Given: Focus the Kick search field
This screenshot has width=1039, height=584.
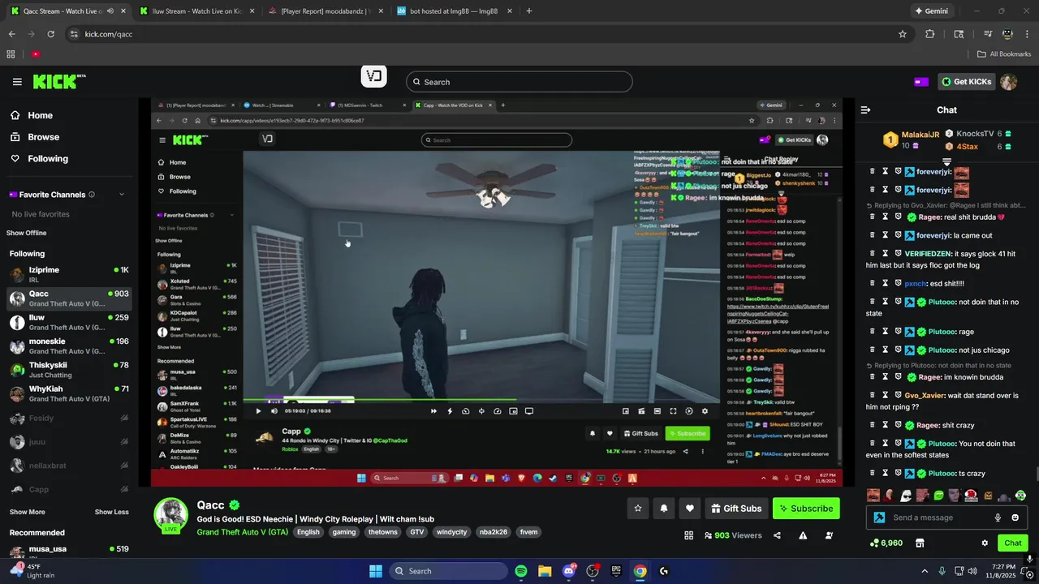Looking at the screenshot, I should pyautogui.click(x=519, y=82).
